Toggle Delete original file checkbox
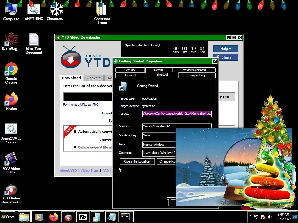The image size is (298, 223). coord(75,147)
